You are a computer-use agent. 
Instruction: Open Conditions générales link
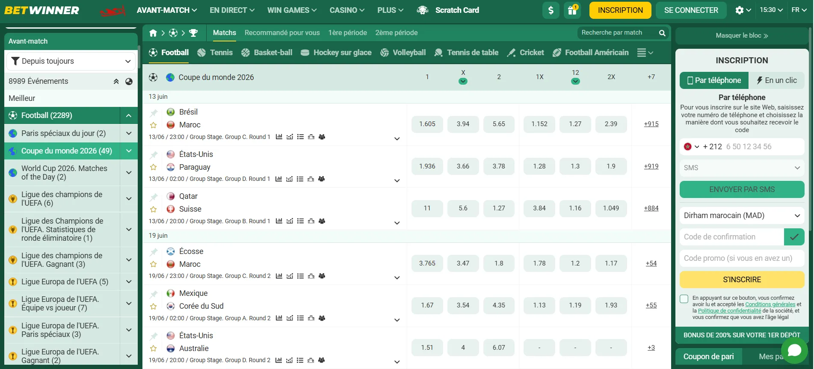[770, 304]
